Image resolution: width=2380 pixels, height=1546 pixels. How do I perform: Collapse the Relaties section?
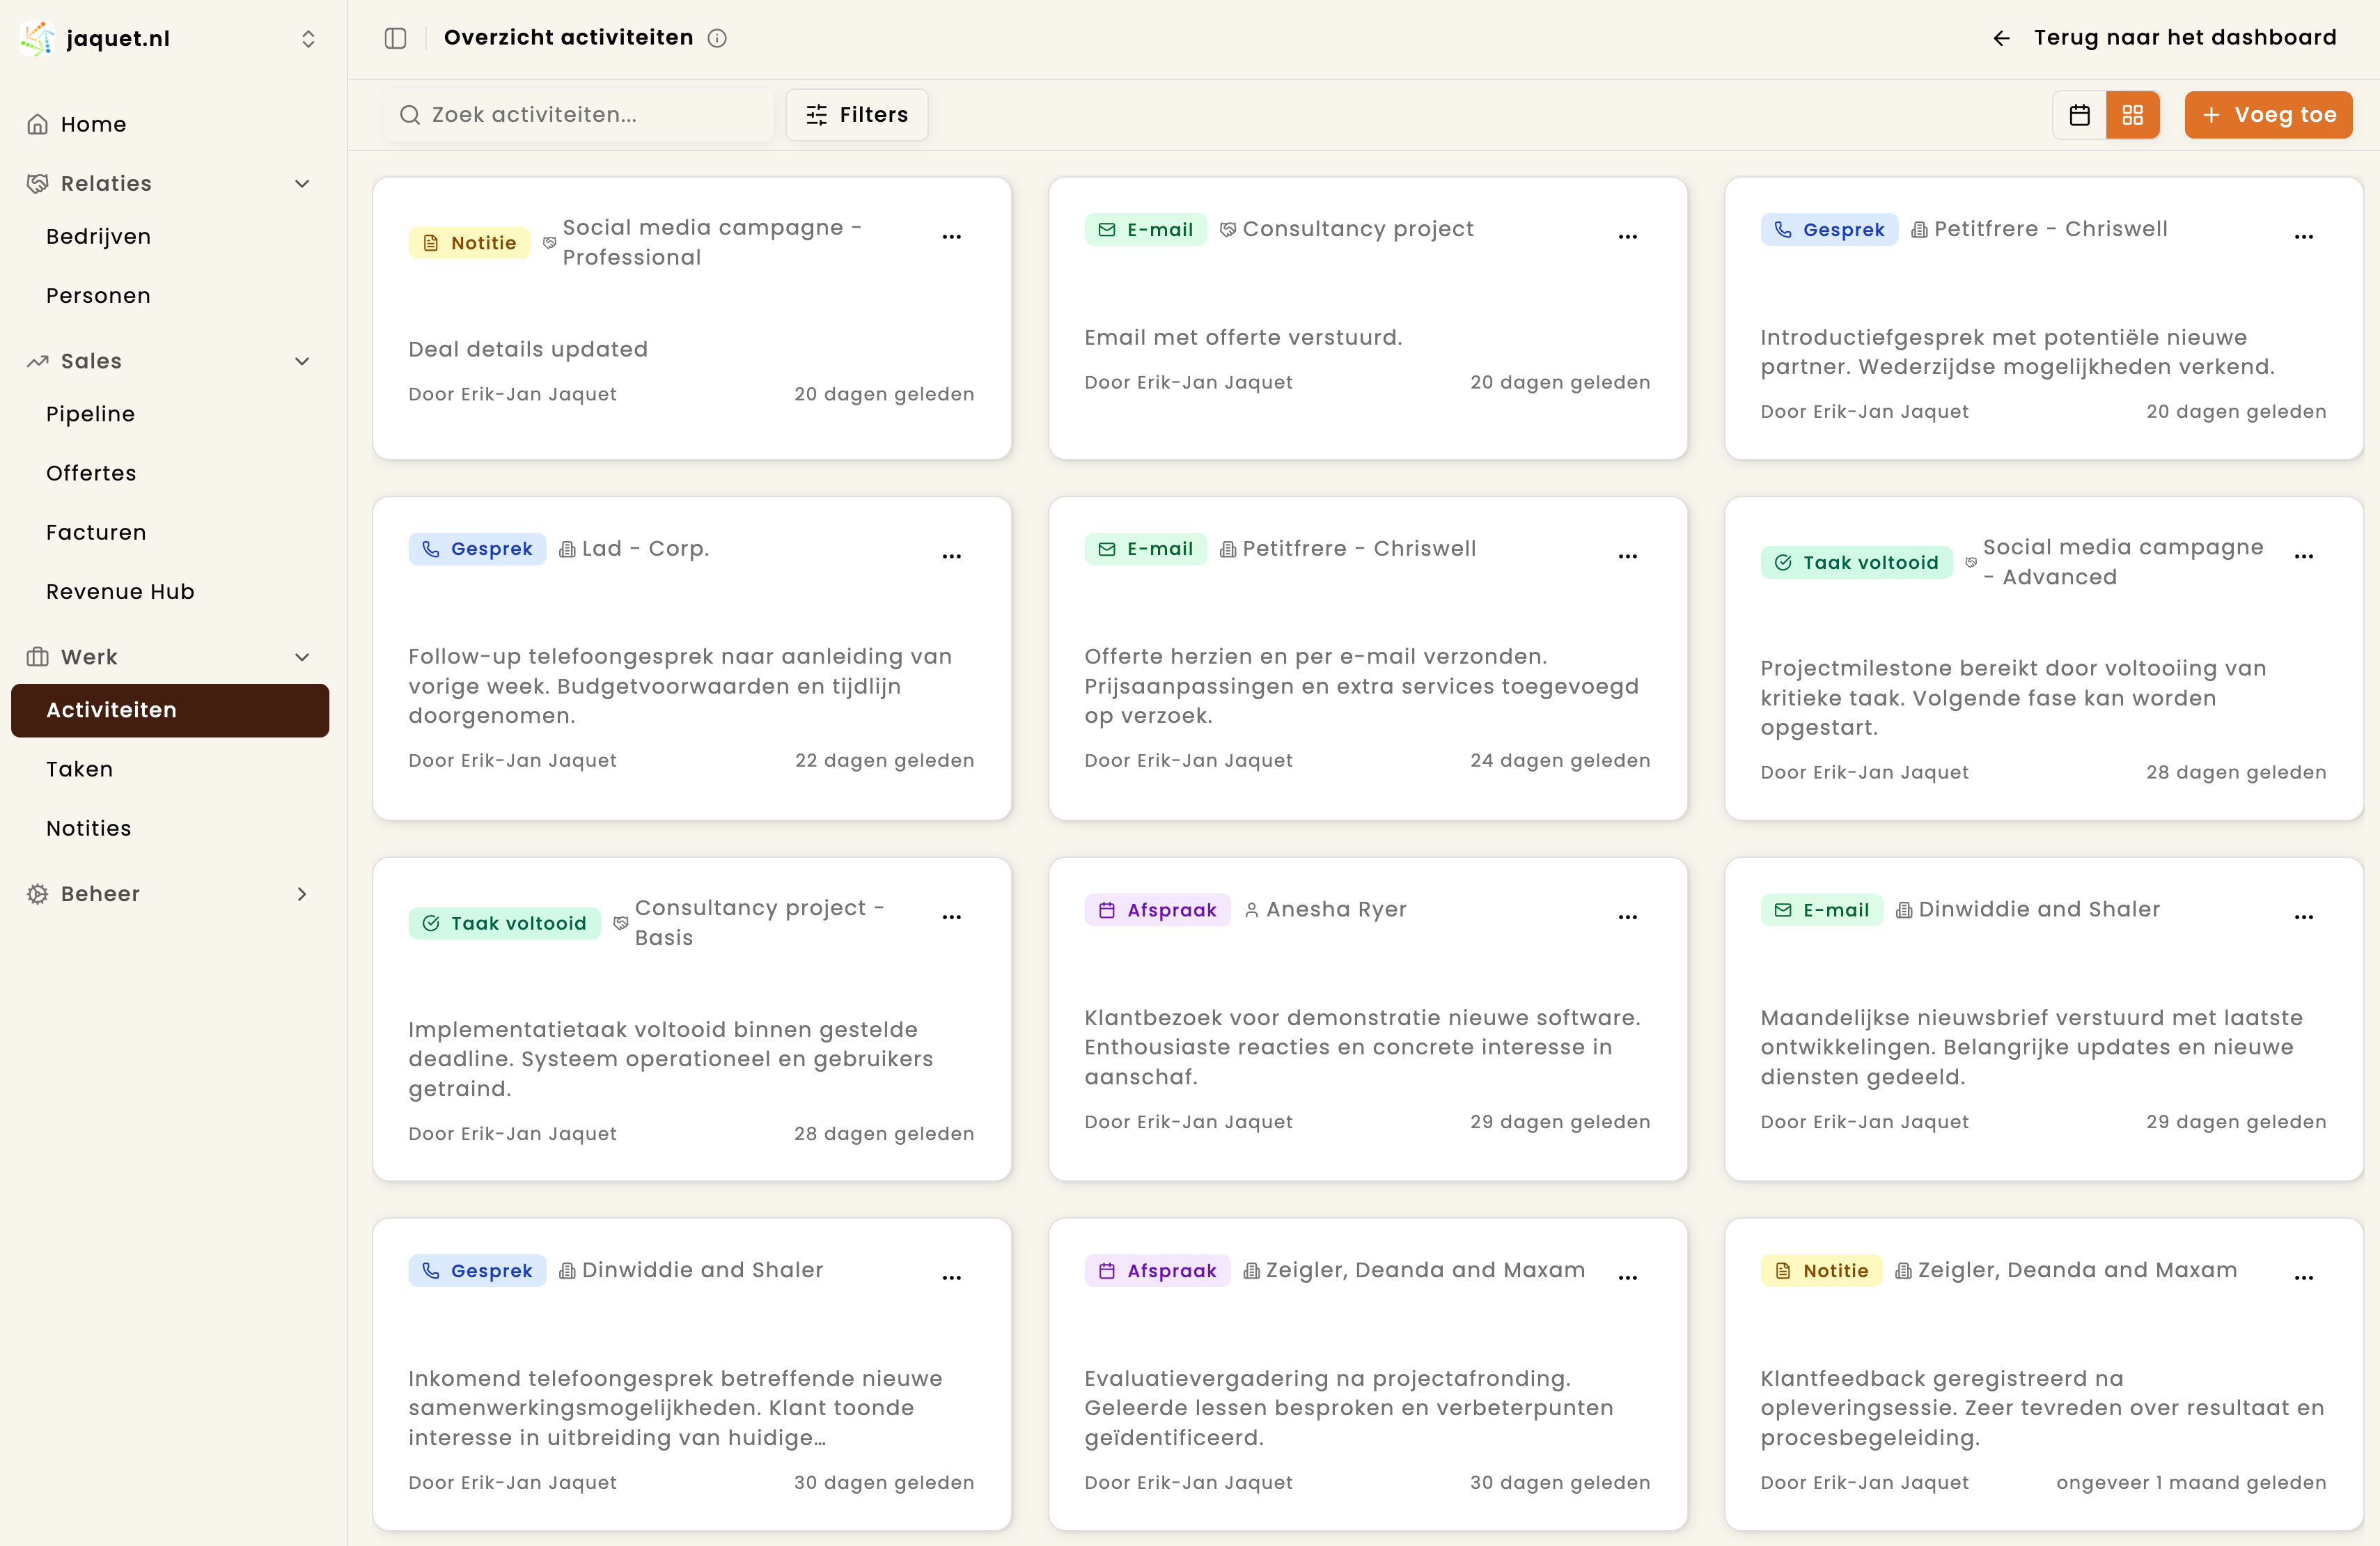pos(302,183)
